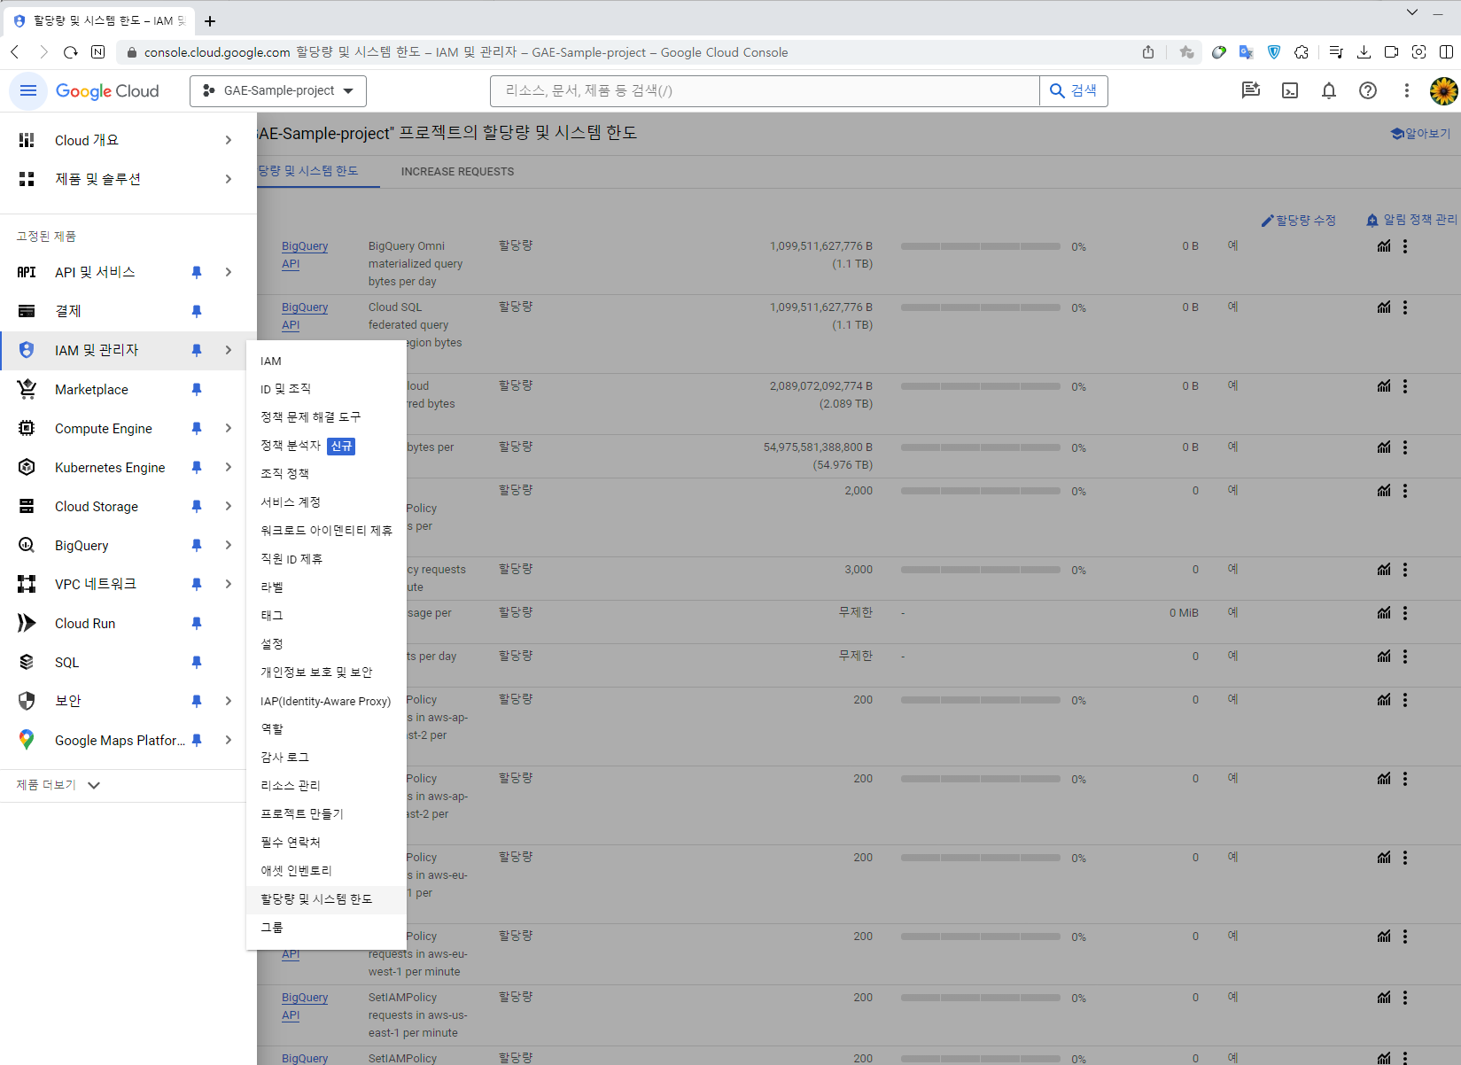Expand 보안 submenu arrow

coord(229,701)
